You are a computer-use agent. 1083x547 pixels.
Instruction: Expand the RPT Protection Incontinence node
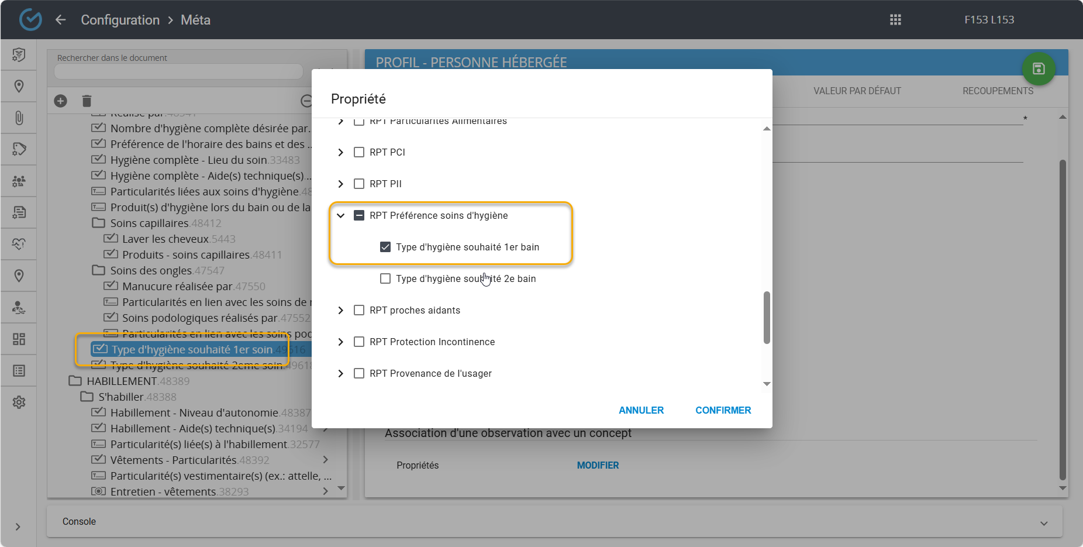341,342
